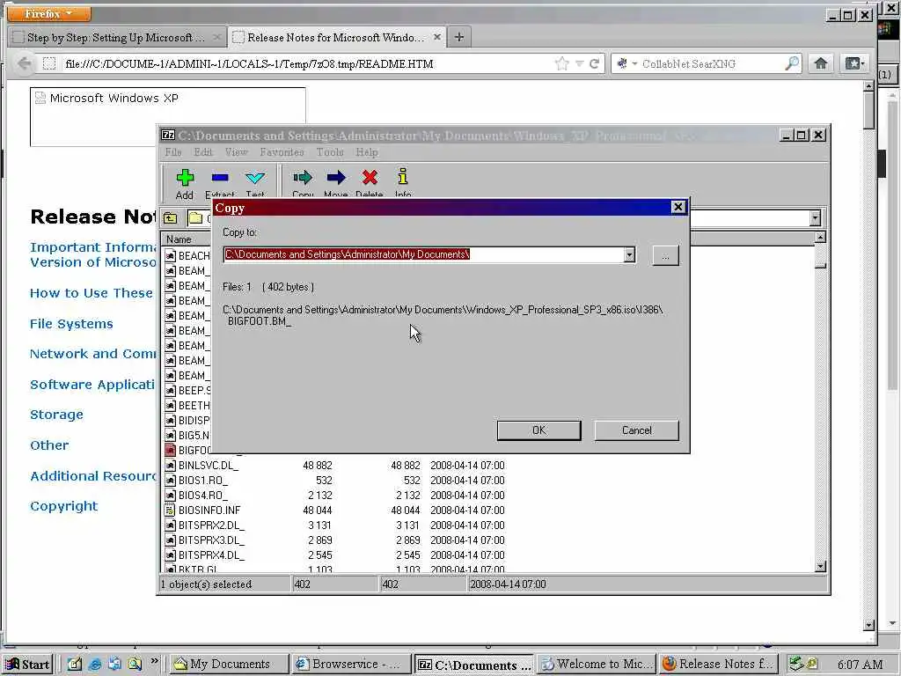
Task: Click the up-folder icon in 7-Zip address bar
Action: tap(170, 218)
